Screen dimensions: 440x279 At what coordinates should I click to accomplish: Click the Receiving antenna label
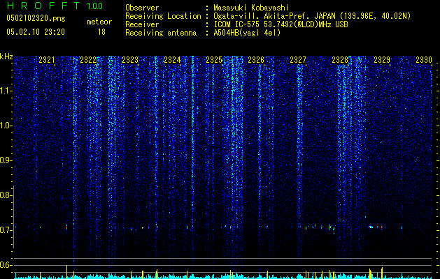pyautogui.click(x=161, y=33)
